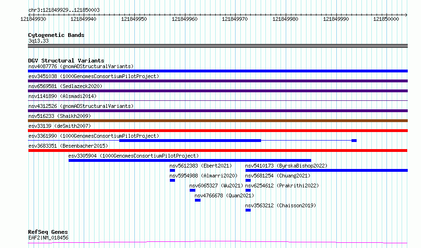
Task: Open the EAF2|NM_018456 gene label
Action: (48, 238)
